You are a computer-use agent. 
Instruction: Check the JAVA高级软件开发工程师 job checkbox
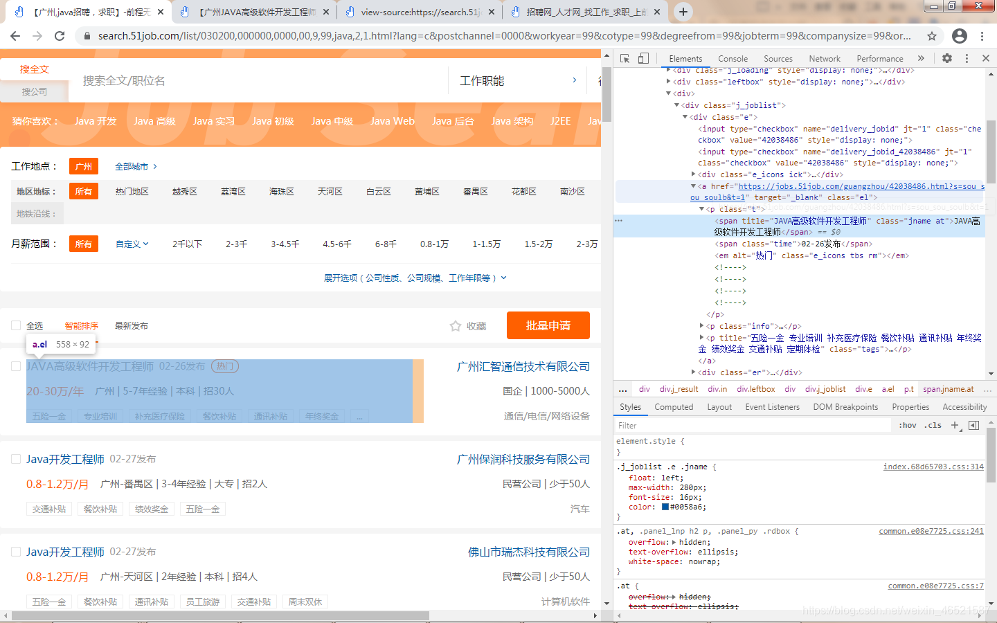pos(16,366)
